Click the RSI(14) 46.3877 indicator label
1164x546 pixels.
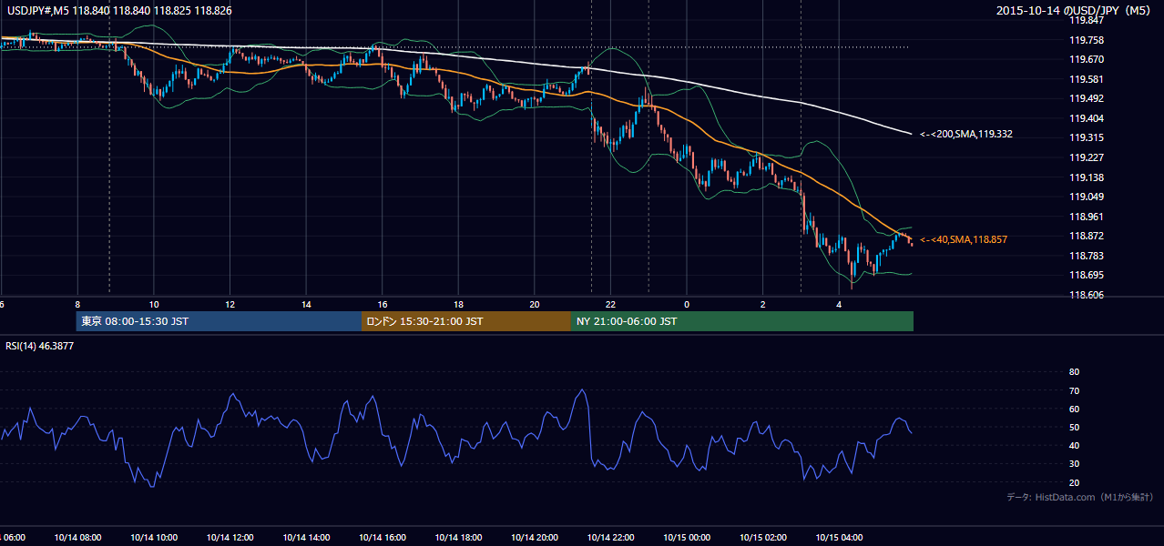tap(40, 346)
